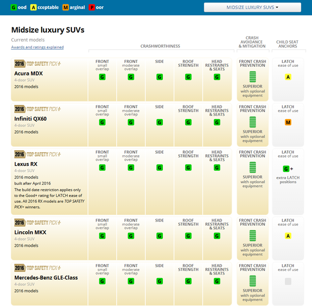Viewport: 312px width, 306px height.
Task: Click Lincoln MKX Top Safety Pick+ 2016 badge
Action: [x=38, y=223]
